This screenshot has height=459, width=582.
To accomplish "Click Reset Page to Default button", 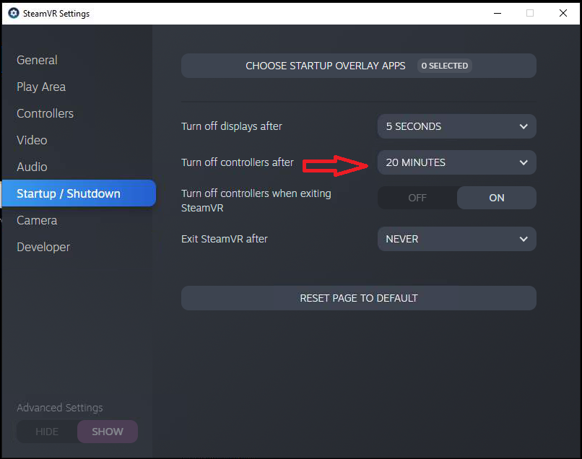I will point(358,298).
